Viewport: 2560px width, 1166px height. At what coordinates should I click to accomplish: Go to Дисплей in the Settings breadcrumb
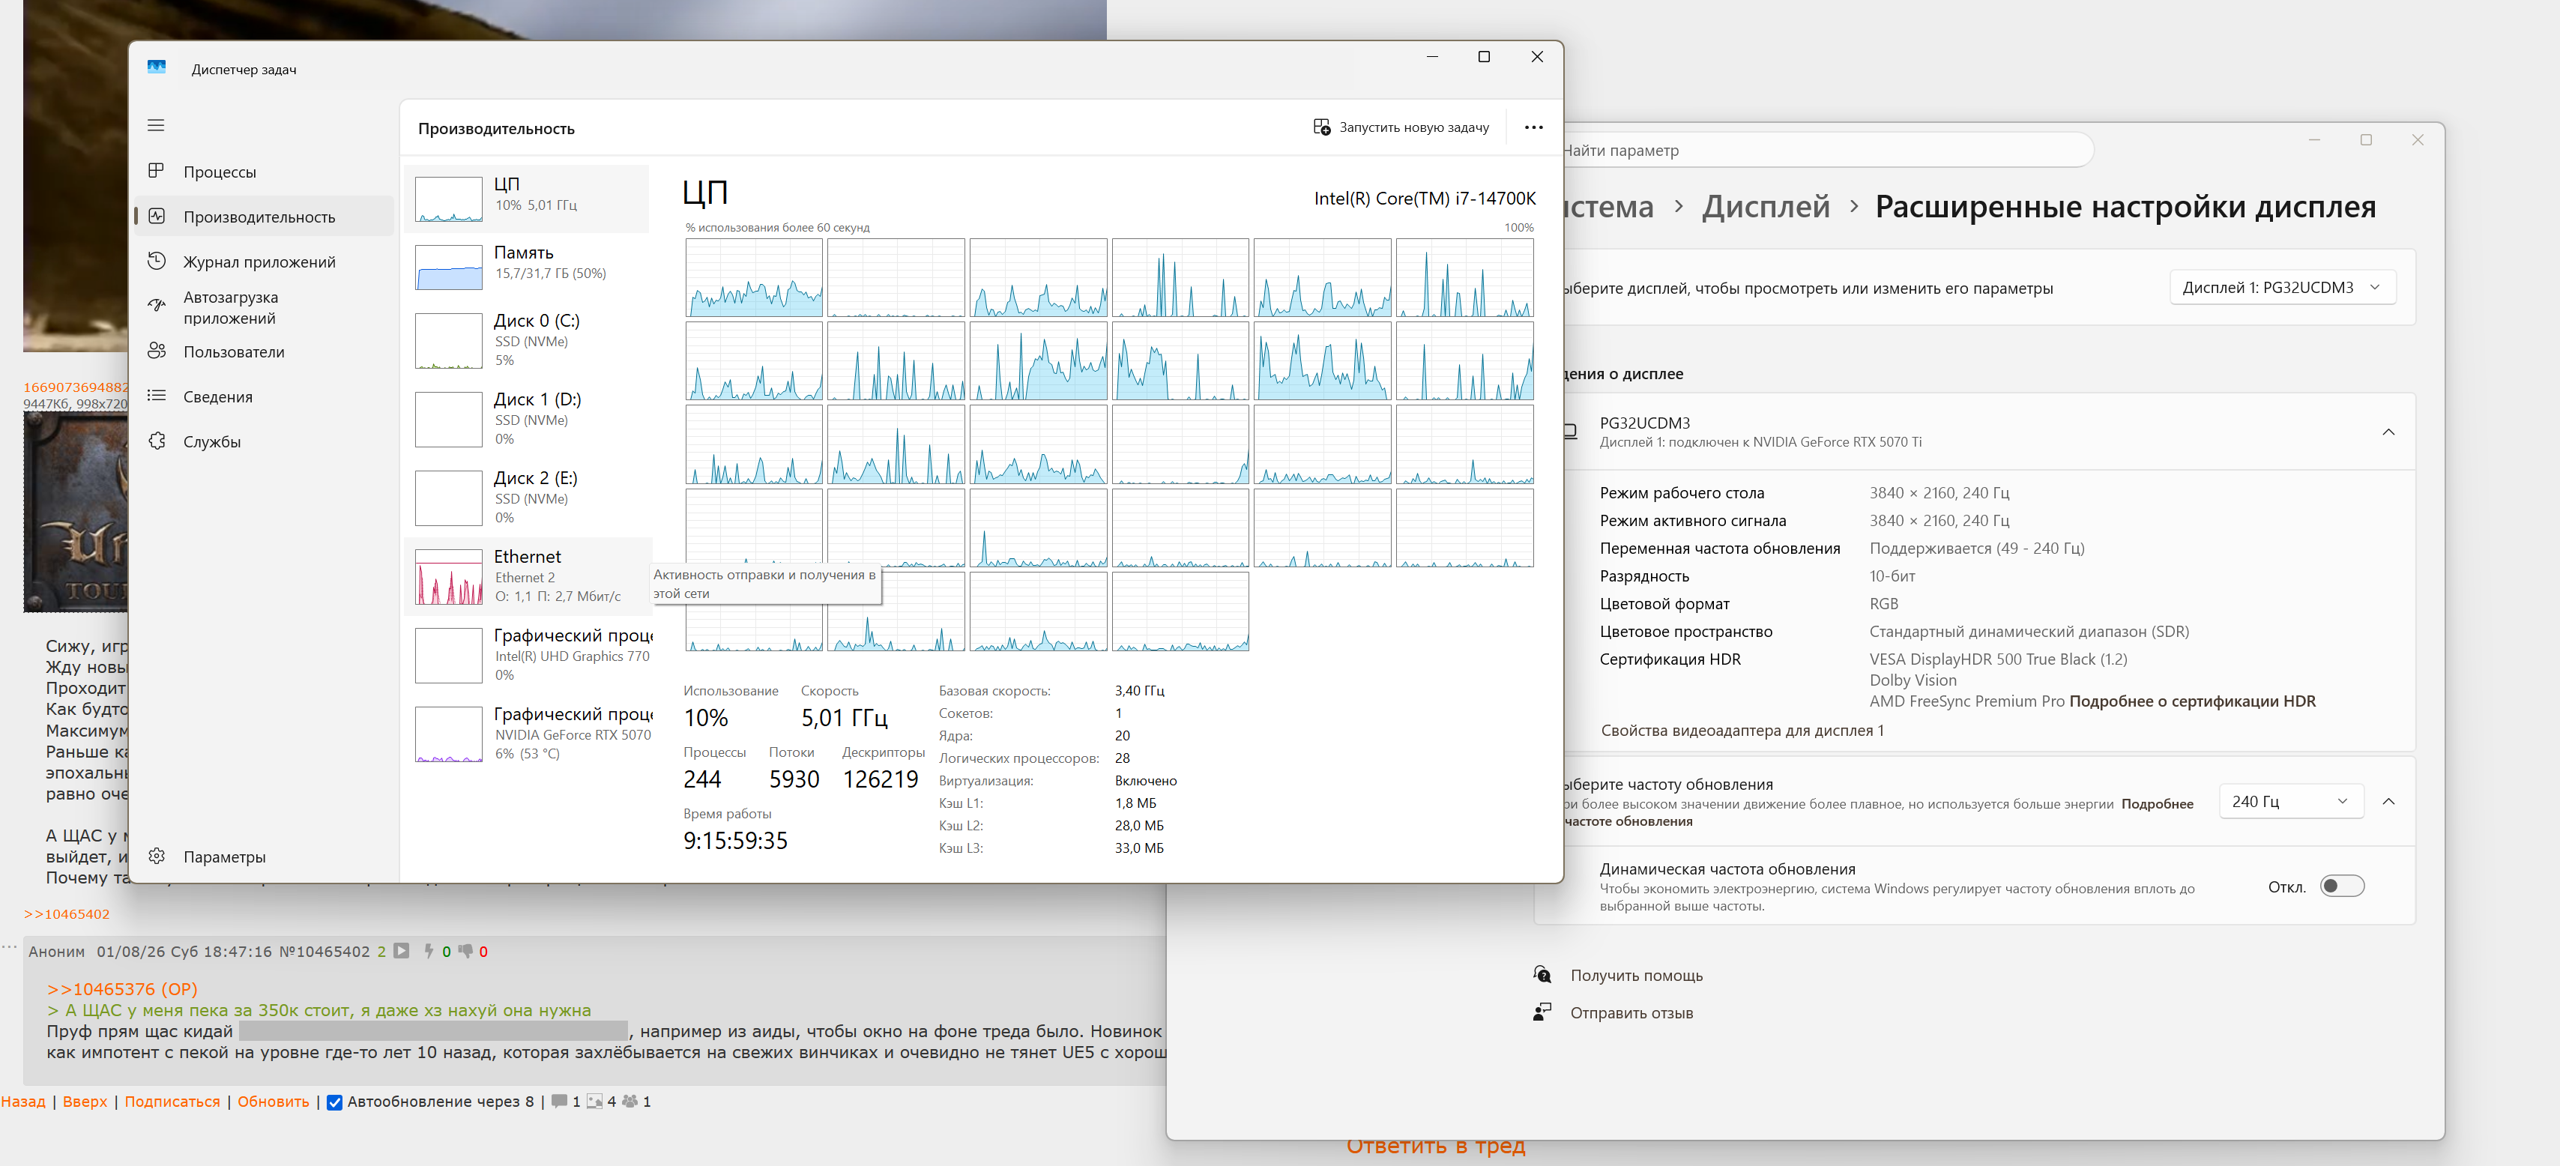click(x=1765, y=207)
